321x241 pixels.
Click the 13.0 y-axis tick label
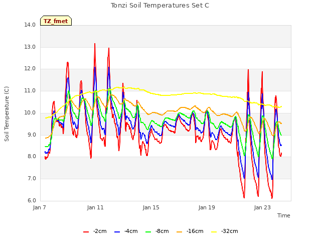[x=30, y=47]
